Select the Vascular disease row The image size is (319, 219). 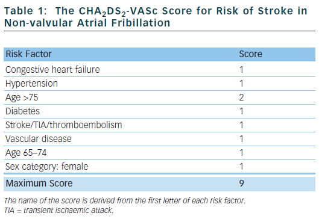(x=159, y=139)
